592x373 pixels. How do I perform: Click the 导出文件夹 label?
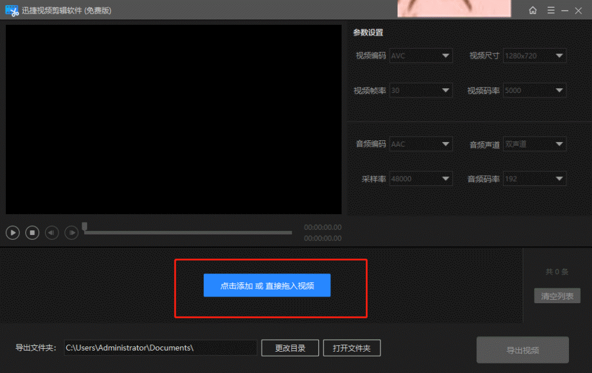[36, 348]
